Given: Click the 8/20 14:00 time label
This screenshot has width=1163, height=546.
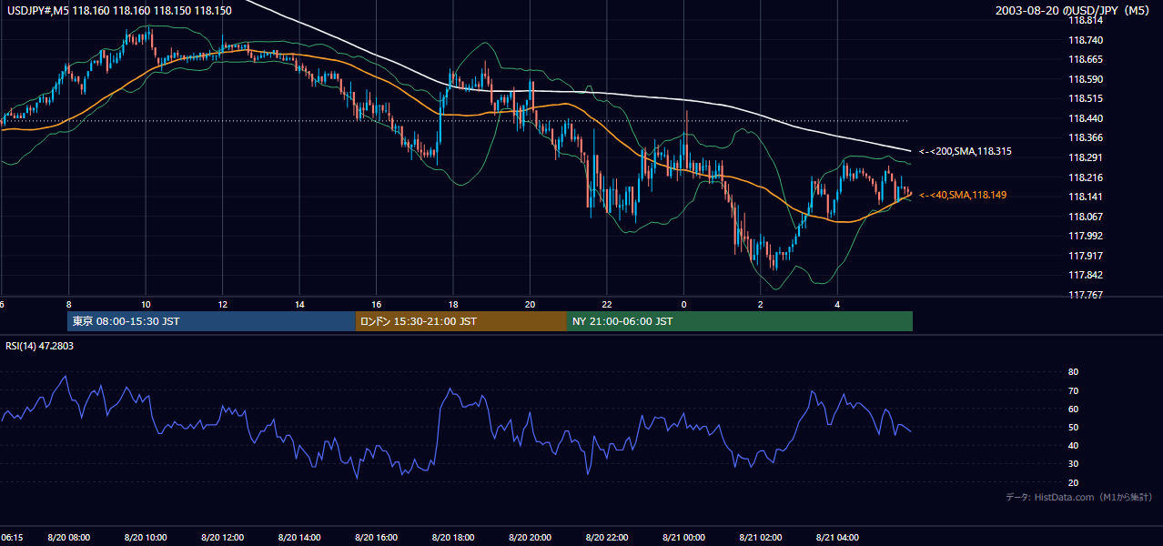Looking at the screenshot, I should point(300,538).
